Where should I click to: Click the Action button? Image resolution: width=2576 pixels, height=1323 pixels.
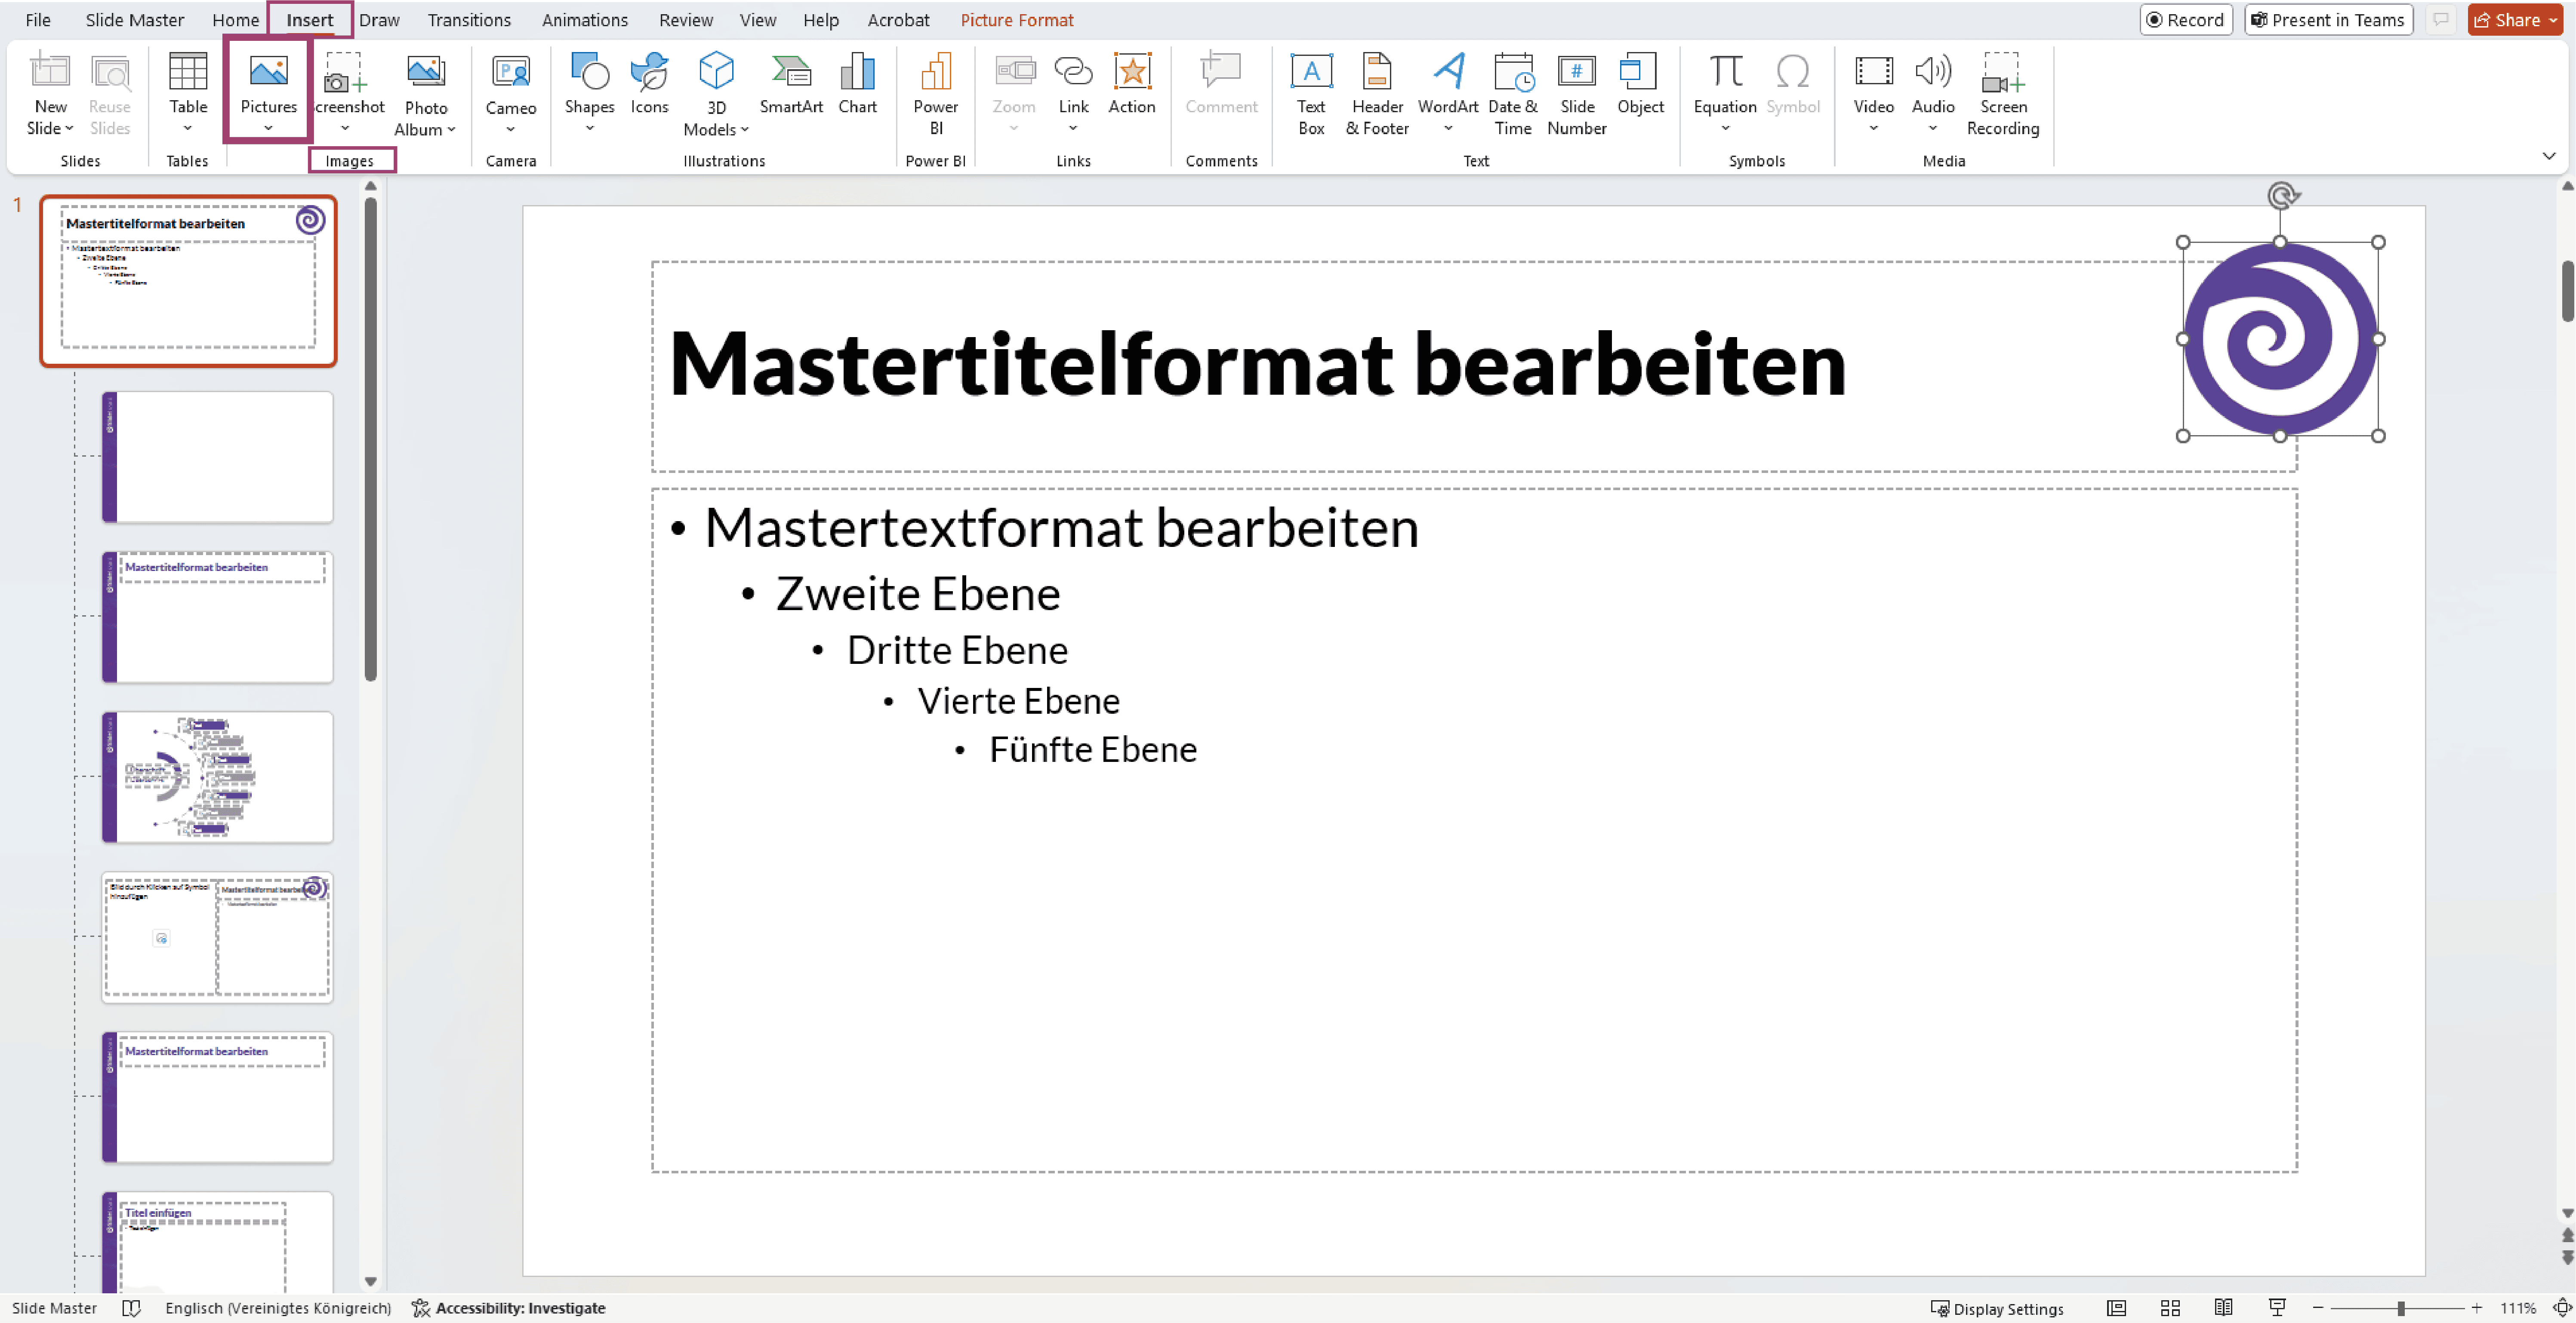tap(1131, 84)
